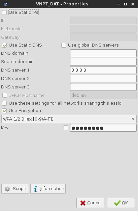138x211 pixels.
Task: Open the Information dialog
Action: tap(48, 189)
